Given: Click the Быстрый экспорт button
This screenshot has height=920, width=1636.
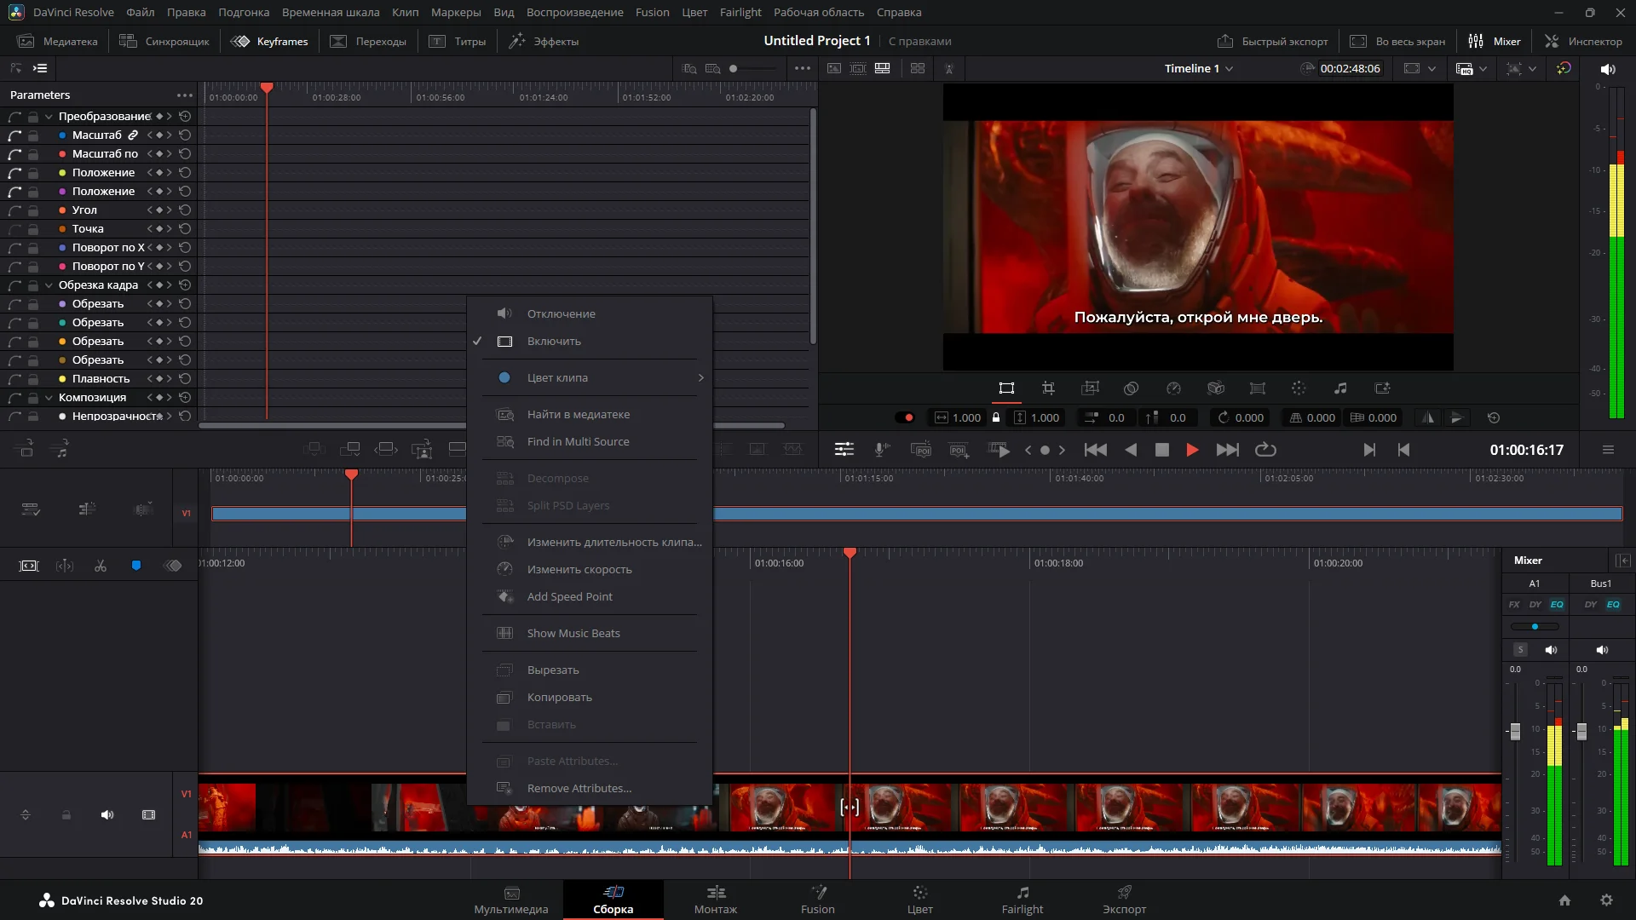Looking at the screenshot, I should click(1272, 41).
